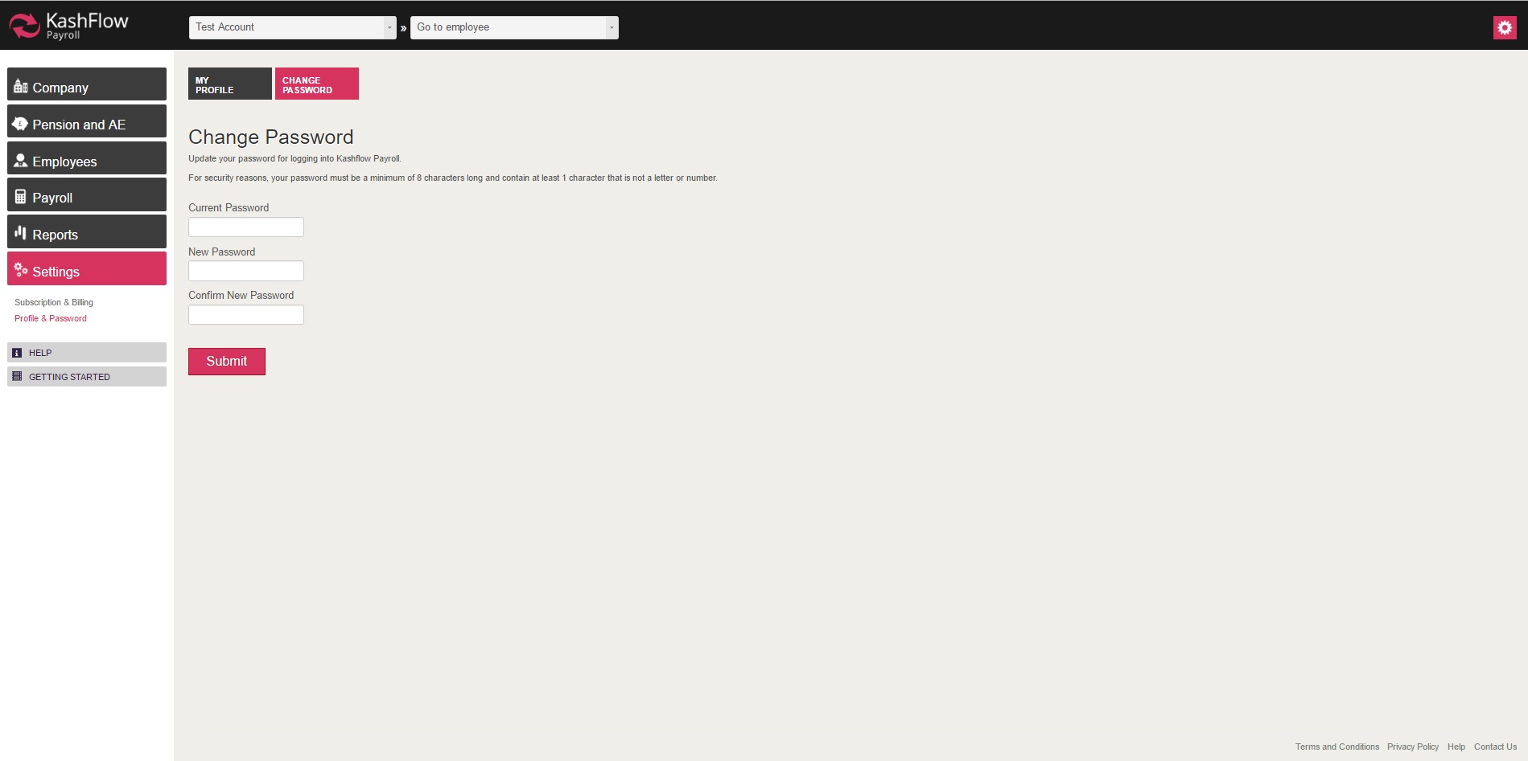Open the Privacy Policy footer link
1528x761 pixels.
click(x=1412, y=747)
